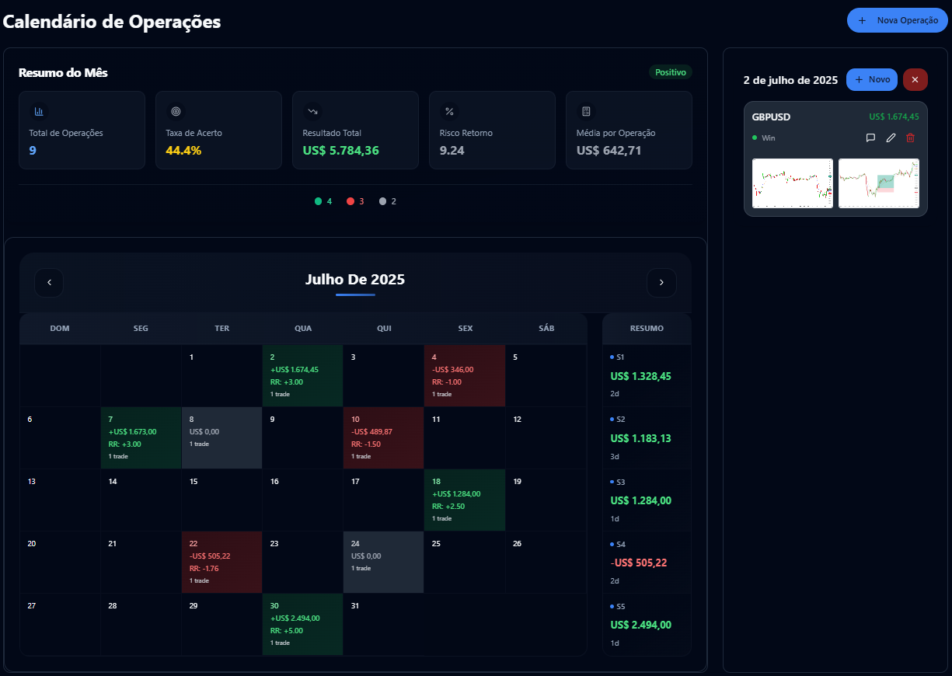Click the Novo button next to the date

[x=871, y=79]
